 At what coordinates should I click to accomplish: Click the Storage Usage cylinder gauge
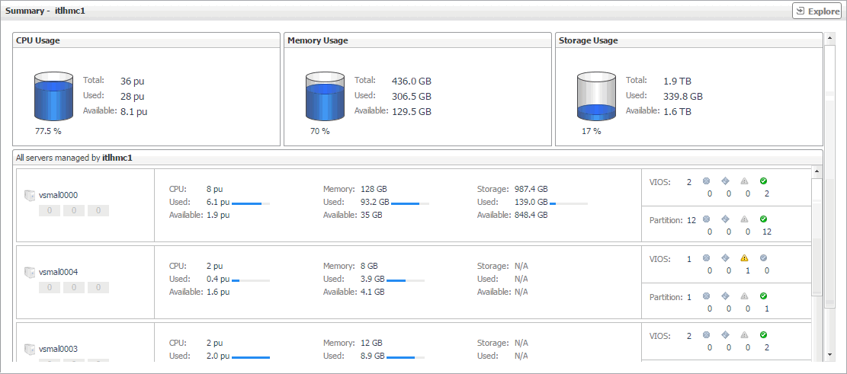click(x=597, y=97)
